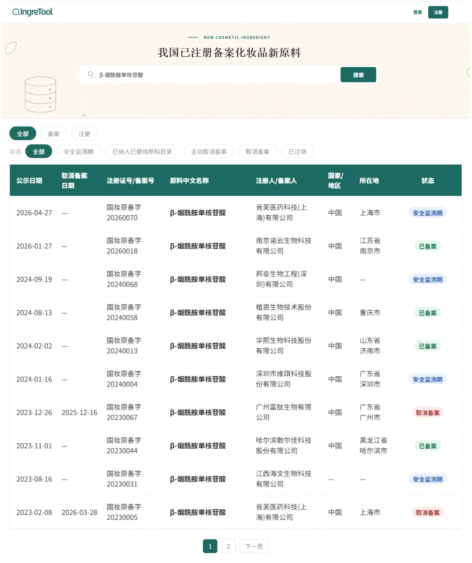Screen dimensions: 472x563
Task: Click 江西海文生物科技有限公司 registrant
Action: click(x=284, y=479)
